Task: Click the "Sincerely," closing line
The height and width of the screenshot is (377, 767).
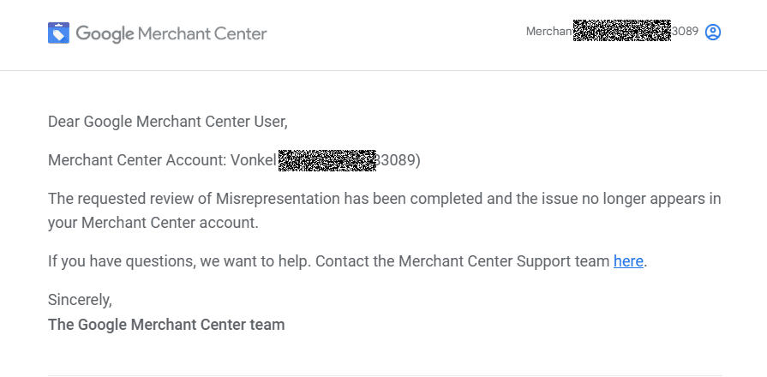Action: [80, 300]
